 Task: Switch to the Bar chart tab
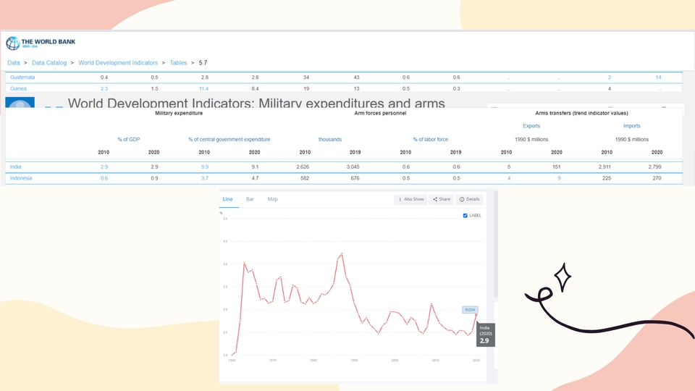click(x=250, y=200)
